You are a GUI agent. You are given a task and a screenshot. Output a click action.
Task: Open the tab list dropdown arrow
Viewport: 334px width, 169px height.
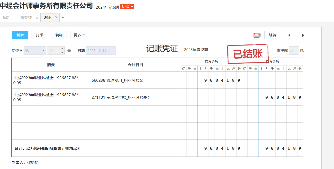(x=63, y=18)
